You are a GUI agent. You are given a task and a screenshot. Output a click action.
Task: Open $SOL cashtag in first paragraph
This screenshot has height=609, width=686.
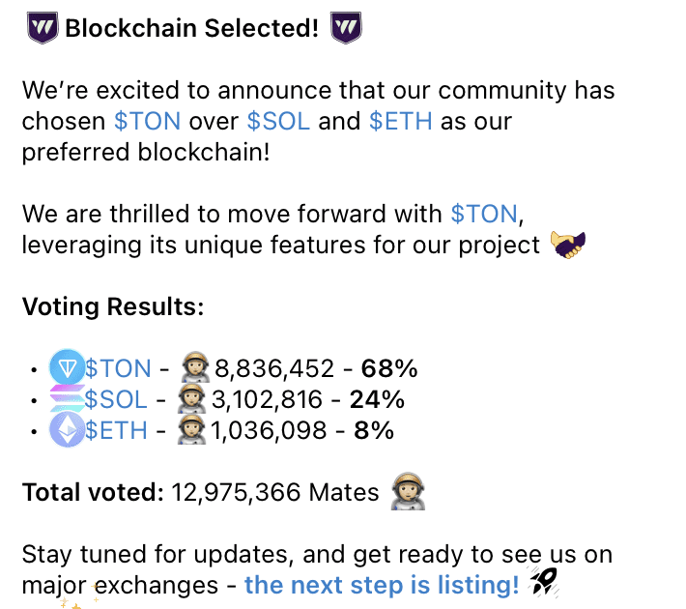278,121
